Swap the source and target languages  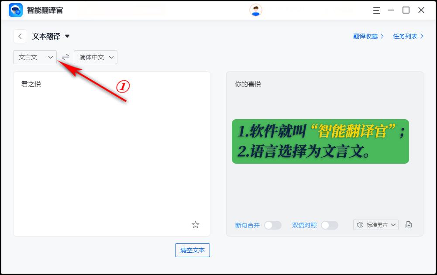click(65, 57)
